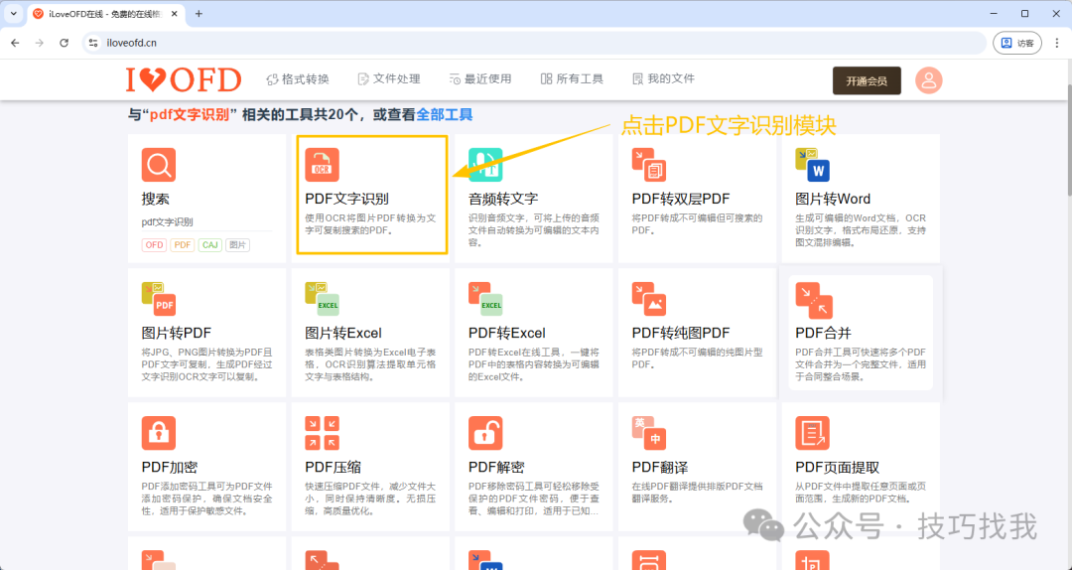Click the PDF转双层PDF title text
The height and width of the screenshot is (570, 1072).
tap(681, 200)
